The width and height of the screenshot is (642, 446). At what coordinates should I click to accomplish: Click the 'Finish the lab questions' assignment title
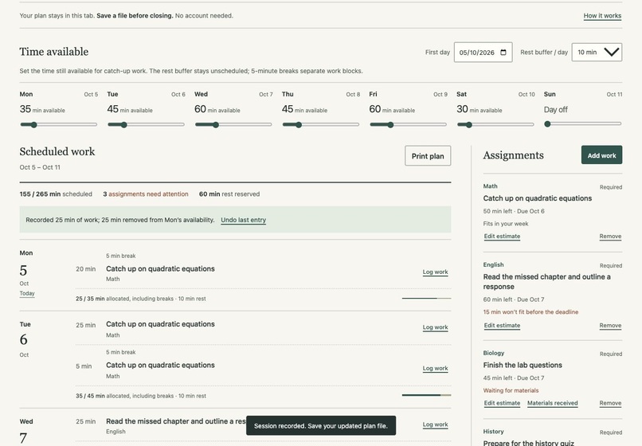523,365
